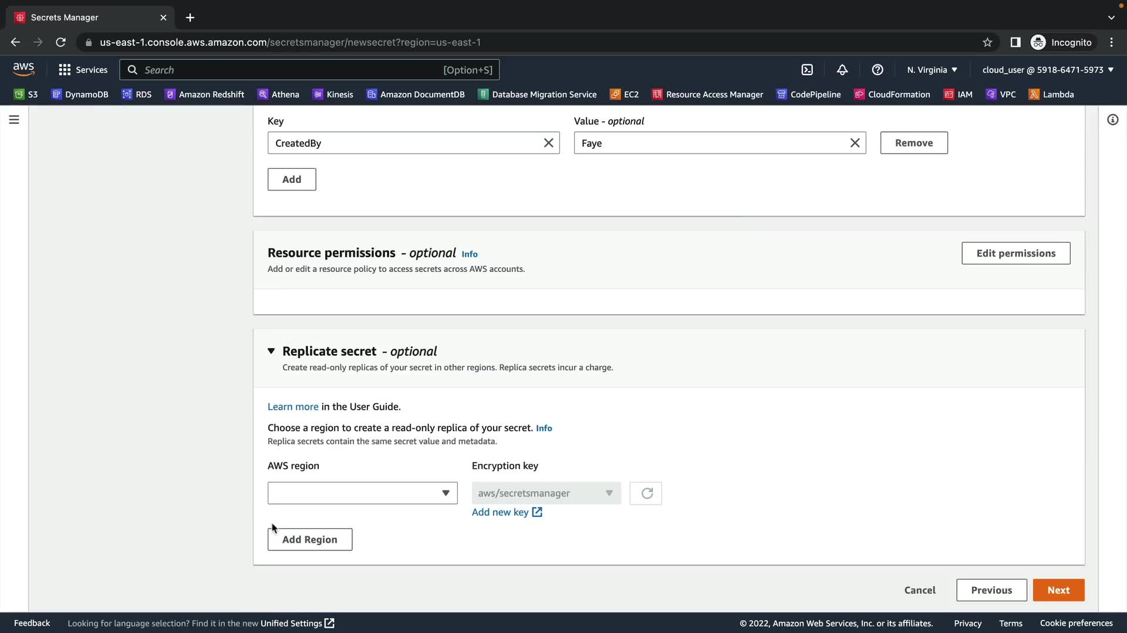This screenshot has width=1127, height=633.
Task: Open the AWS region dropdown
Action: coord(362,494)
